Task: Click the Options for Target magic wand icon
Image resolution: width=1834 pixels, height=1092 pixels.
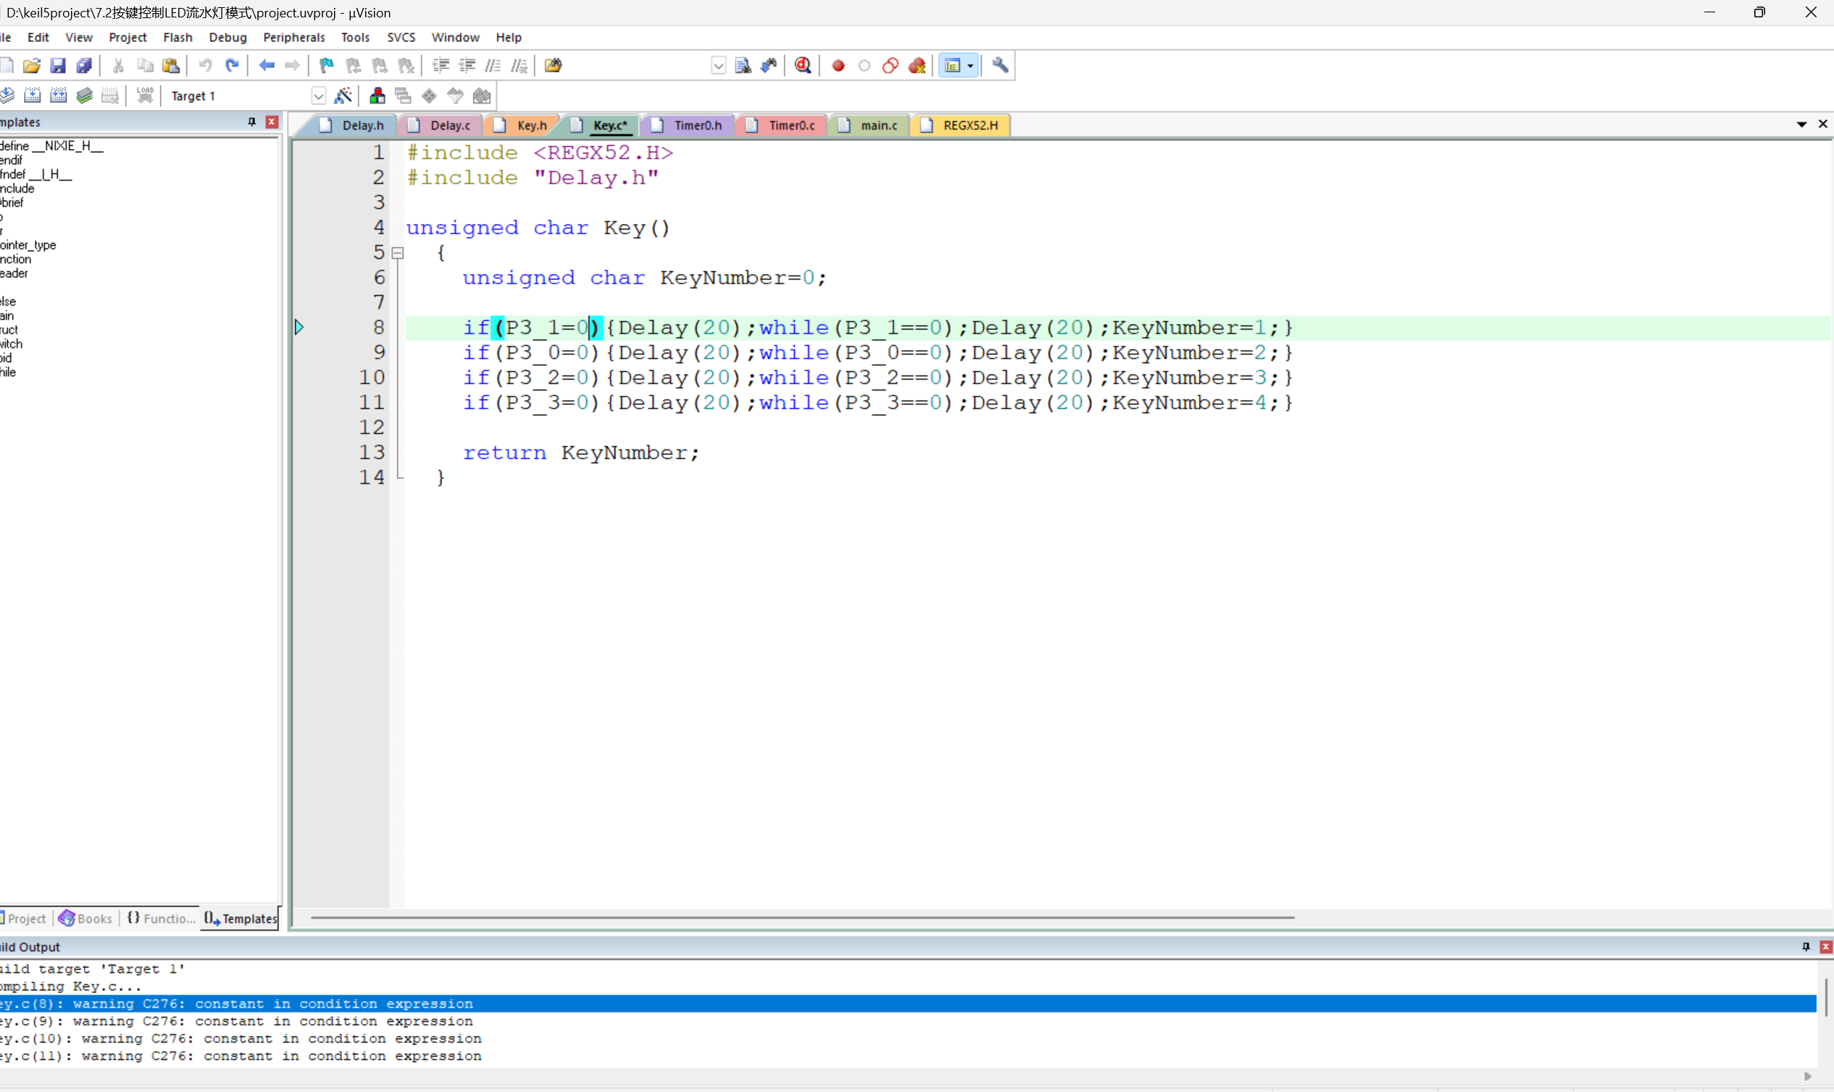Action: 343,96
